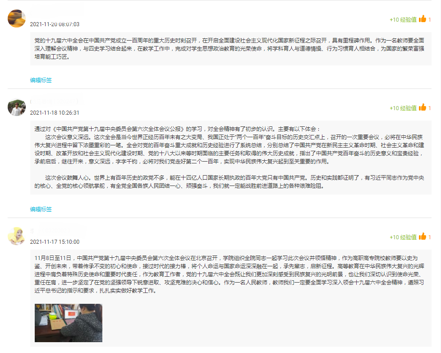The width and height of the screenshot is (441, 353).
Task: Open avatar of the 2021-11-20 commenter
Action: click(x=17, y=19)
